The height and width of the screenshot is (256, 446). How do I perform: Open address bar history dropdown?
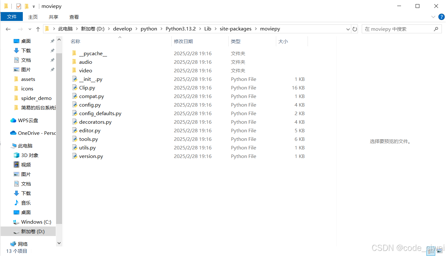pos(348,29)
